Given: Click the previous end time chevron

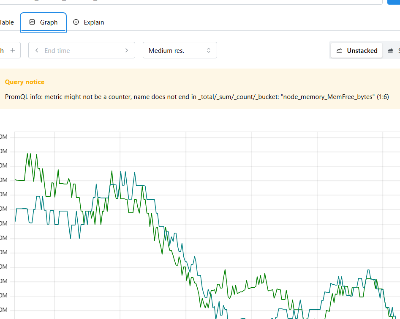Looking at the screenshot, I should 37,50.
